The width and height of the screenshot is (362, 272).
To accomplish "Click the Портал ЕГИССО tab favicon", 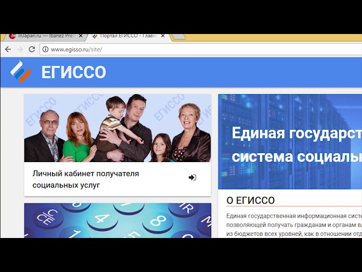I will click(95, 36).
